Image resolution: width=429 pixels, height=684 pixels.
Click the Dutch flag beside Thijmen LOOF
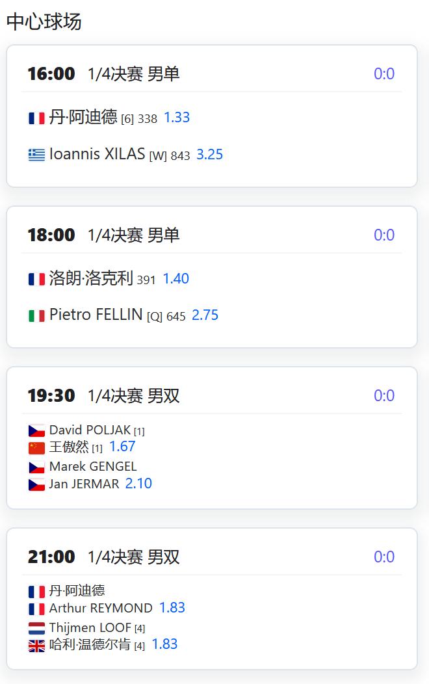point(36,628)
